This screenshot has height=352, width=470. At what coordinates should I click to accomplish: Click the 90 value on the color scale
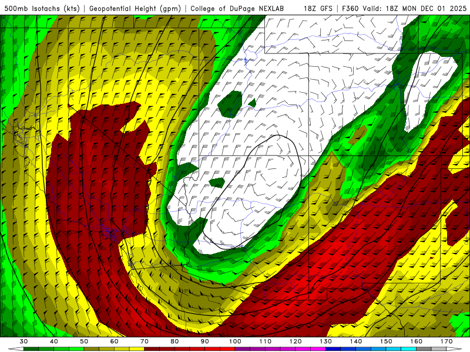[205, 341]
